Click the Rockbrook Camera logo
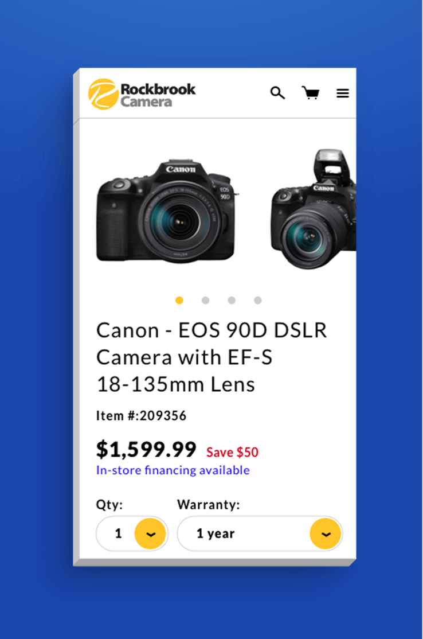The height and width of the screenshot is (639, 423). [140, 93]
